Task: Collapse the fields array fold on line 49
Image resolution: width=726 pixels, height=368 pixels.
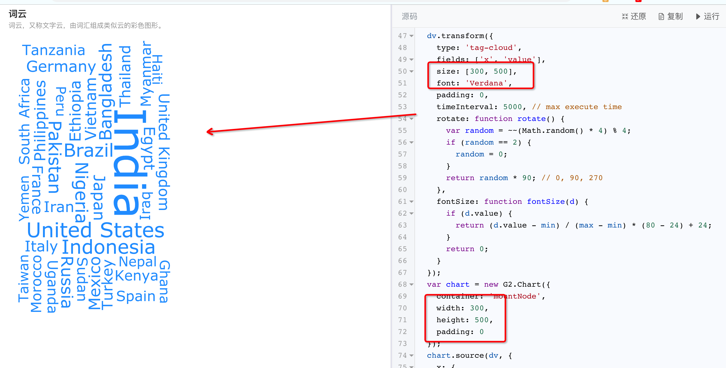Action: [x=411, y=59]
